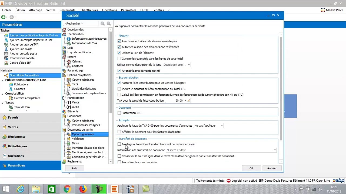346x194 pixels.
Task: Click Open Guide Paramètres in Navigation
Action: point(24,75)
